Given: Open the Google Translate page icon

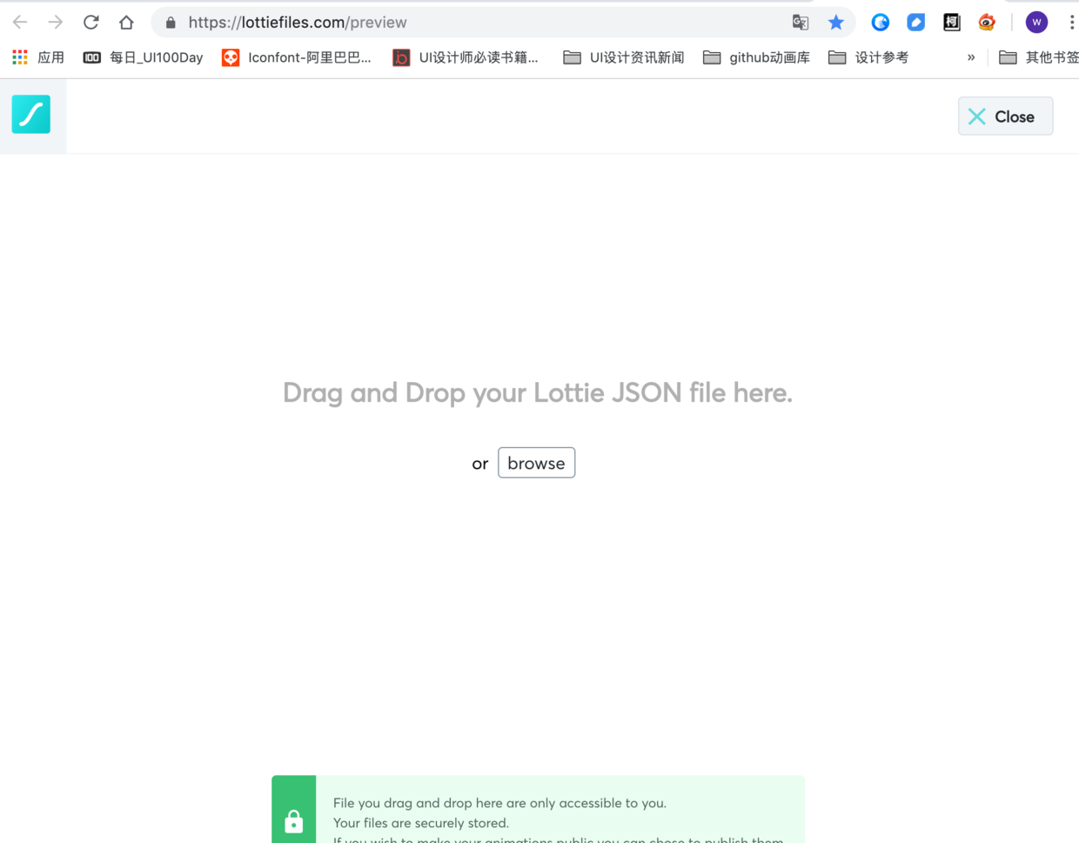Looking at the screenshot, I should [801, 23].
